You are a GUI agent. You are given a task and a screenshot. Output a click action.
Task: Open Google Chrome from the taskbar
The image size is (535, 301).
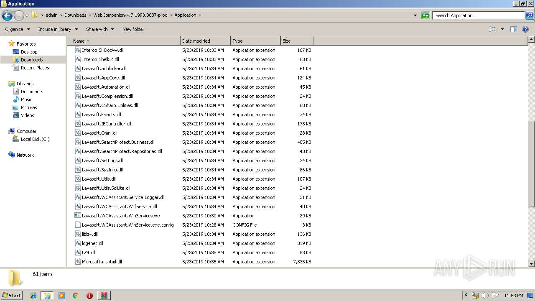click(x=76, y=296)
